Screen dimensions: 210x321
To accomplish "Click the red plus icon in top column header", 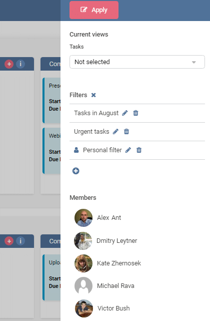I will click(x=9, y=64).
